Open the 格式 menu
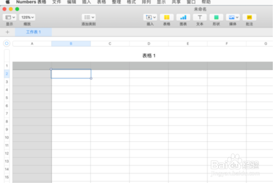 tap(131, 2)
